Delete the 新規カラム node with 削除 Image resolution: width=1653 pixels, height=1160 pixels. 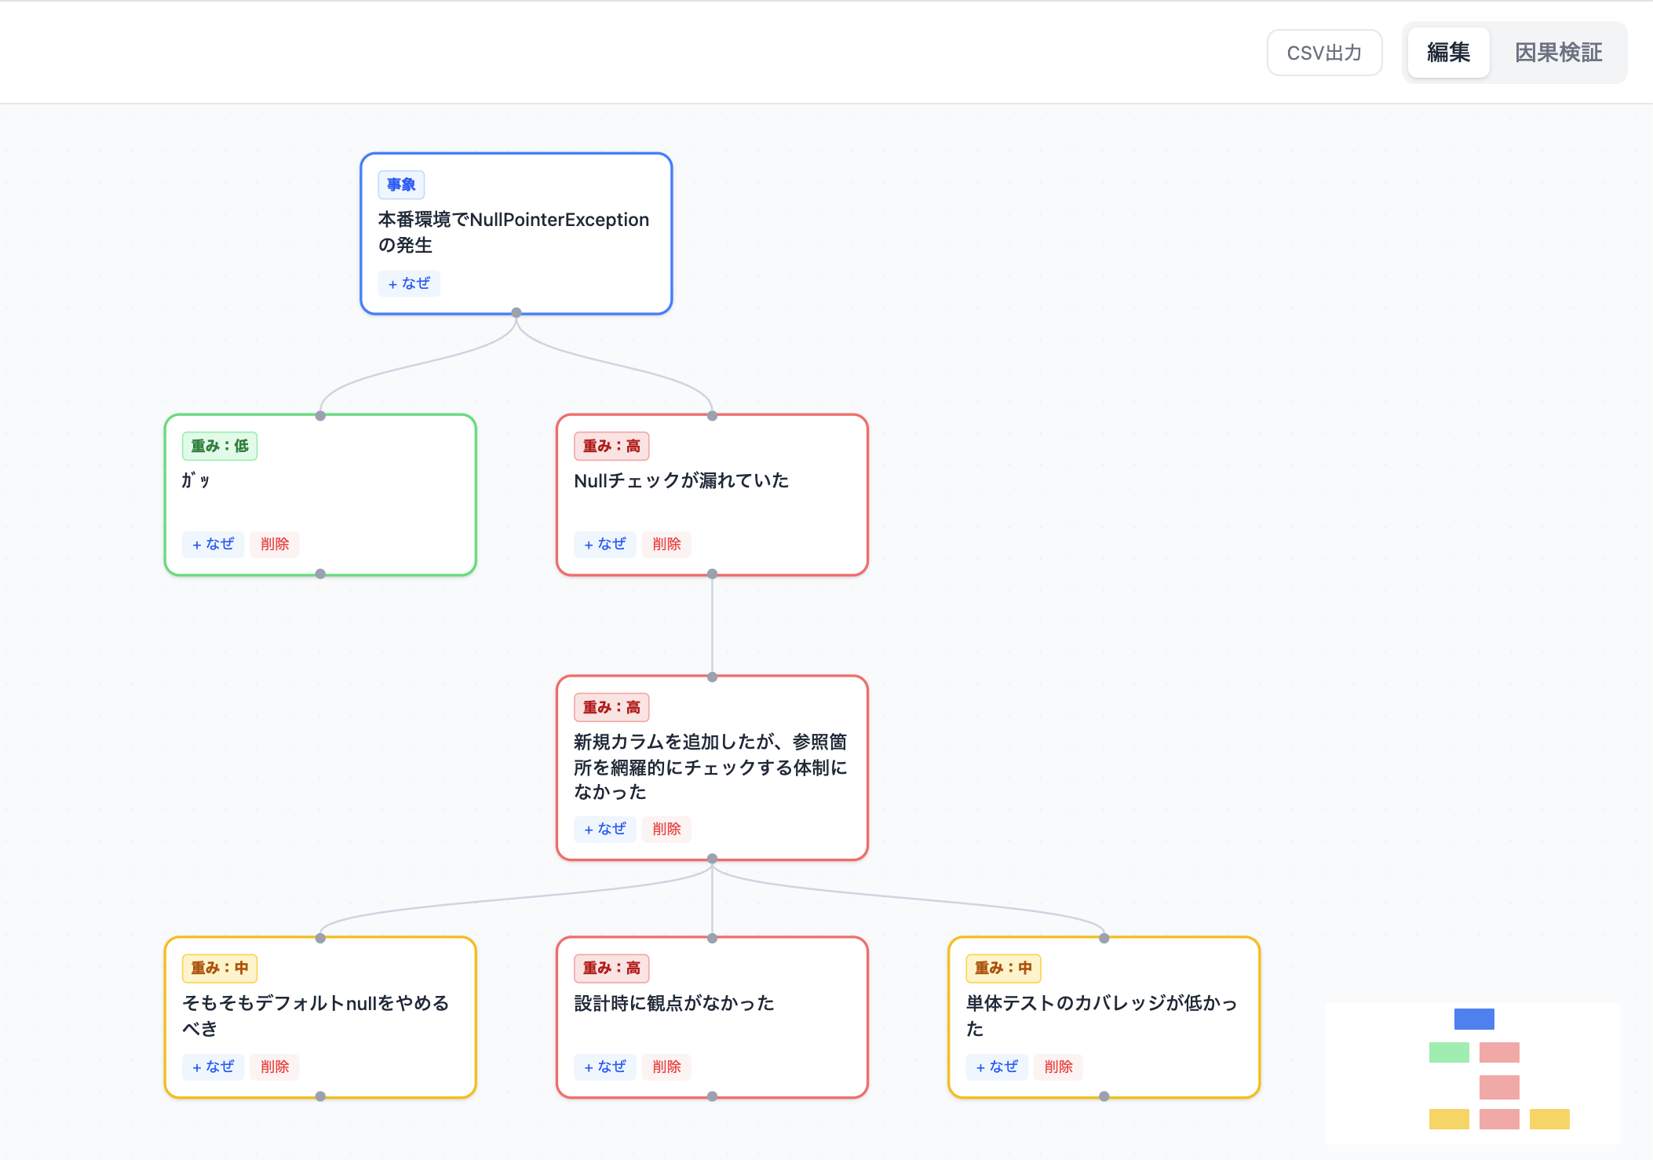click(x=666, y=829)
